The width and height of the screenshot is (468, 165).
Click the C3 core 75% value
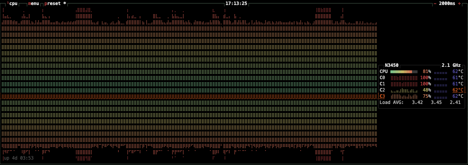coord(427,96)
